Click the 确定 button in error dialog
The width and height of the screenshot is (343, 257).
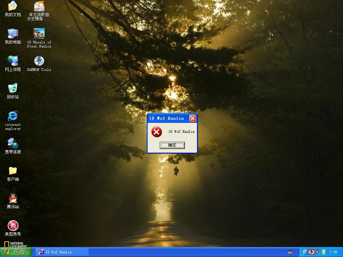172,145
